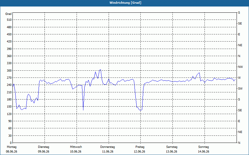Screen dimensions: 249x155
Task: Select the 360 y-axis value
Action: (x=9, y=56)
